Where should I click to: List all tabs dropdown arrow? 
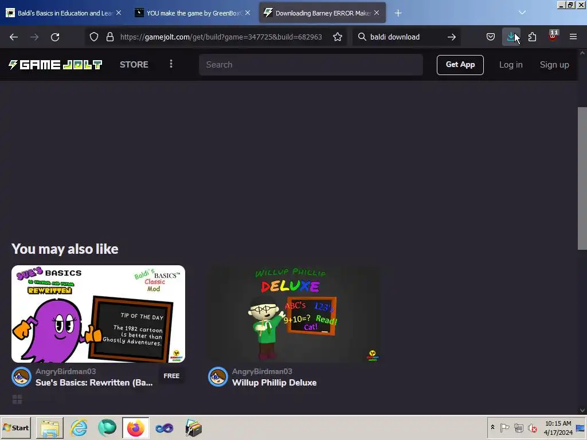coord(522,13)
